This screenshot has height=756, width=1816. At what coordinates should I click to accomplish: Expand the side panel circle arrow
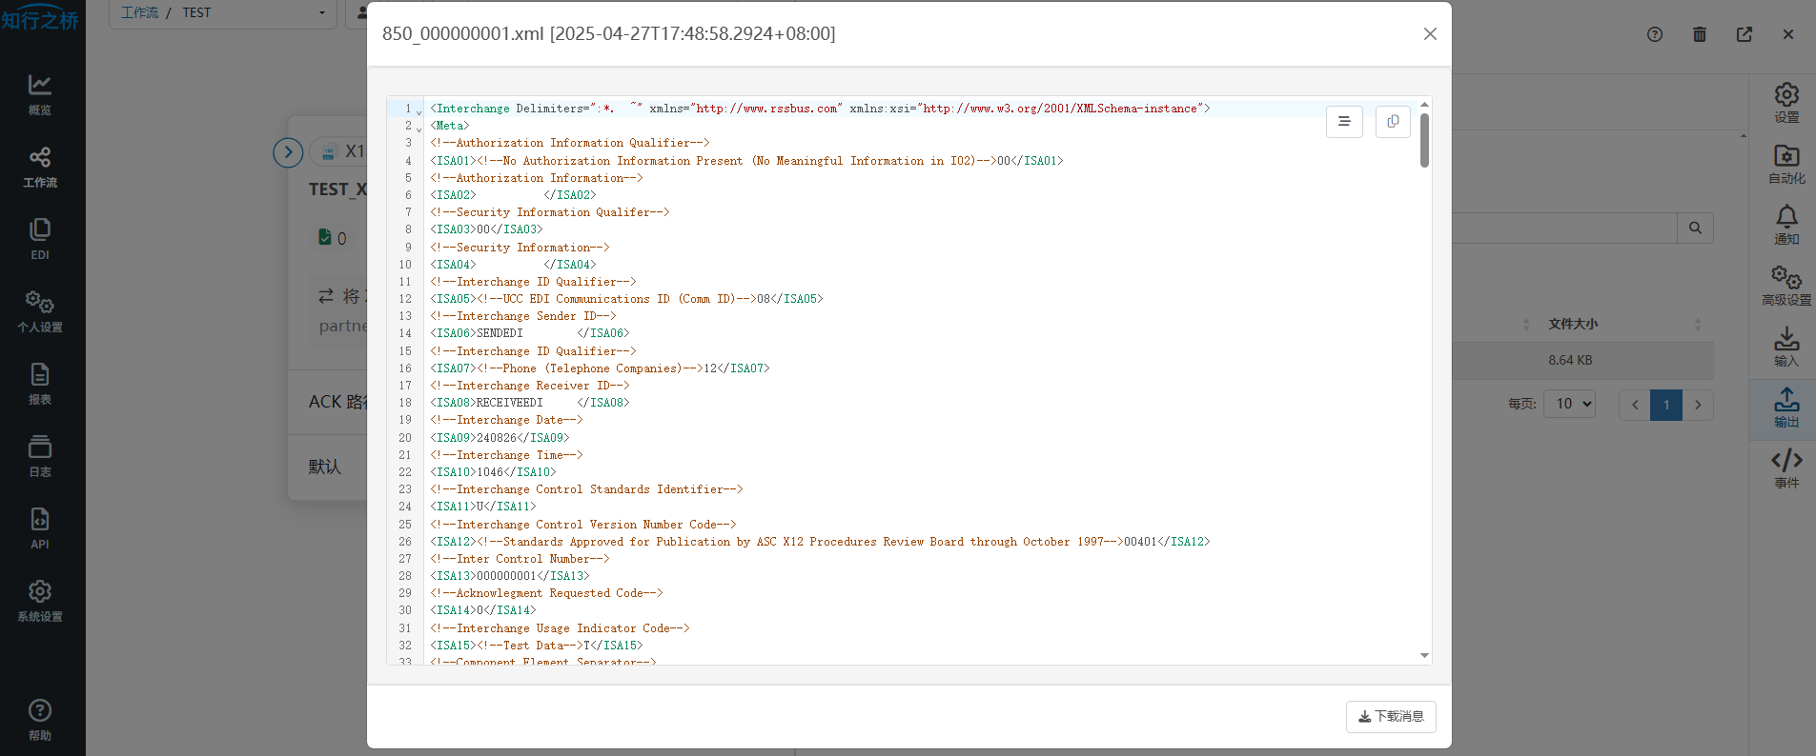(288, 152)
